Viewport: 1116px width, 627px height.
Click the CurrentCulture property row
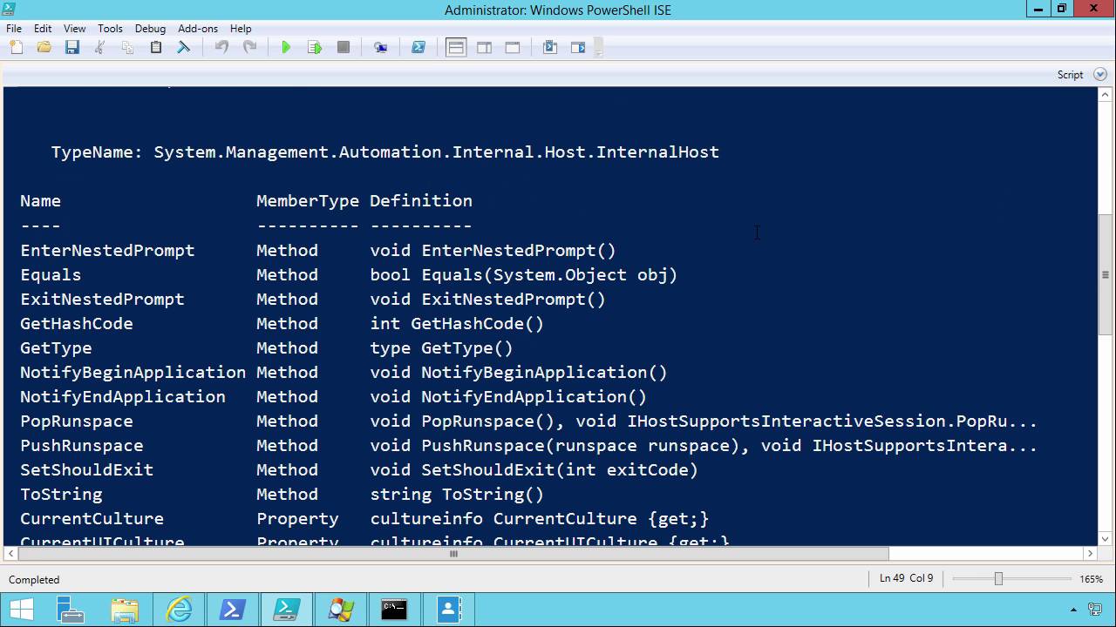[364, 519]
